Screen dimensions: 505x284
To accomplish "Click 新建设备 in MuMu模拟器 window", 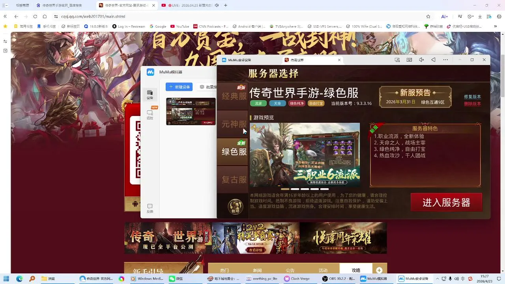I will pyautogui.click(x=179, y=87).
